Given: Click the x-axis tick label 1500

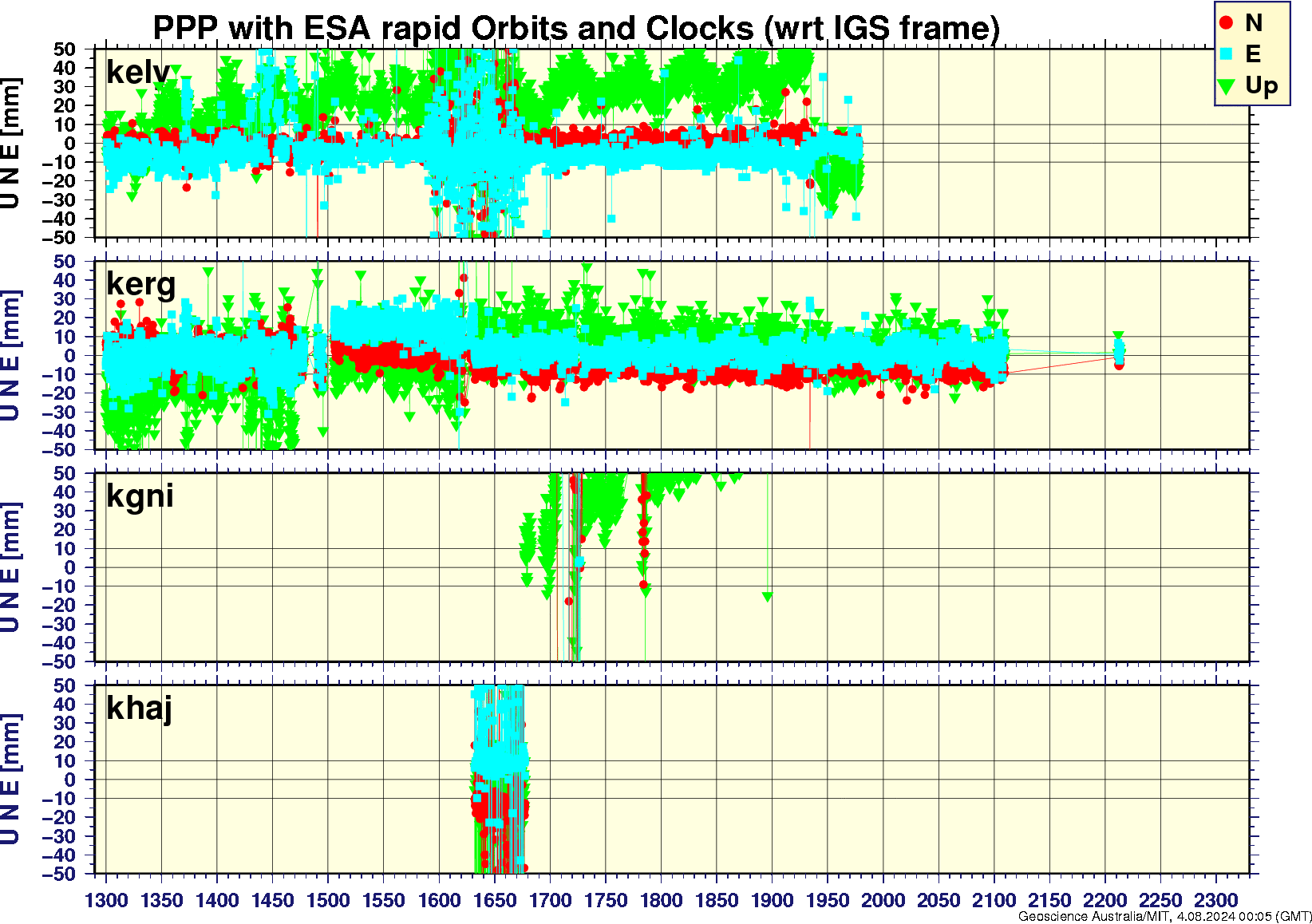Looking at the screenshot, I should (x=328, y=900).
